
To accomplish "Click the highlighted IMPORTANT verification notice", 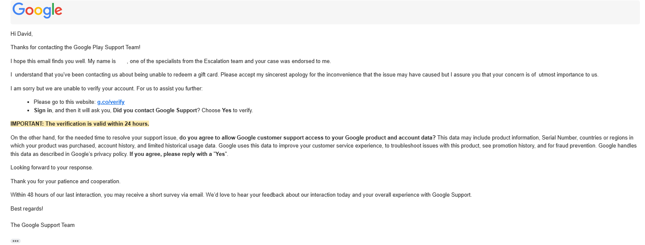I will (x=80, y=124).
